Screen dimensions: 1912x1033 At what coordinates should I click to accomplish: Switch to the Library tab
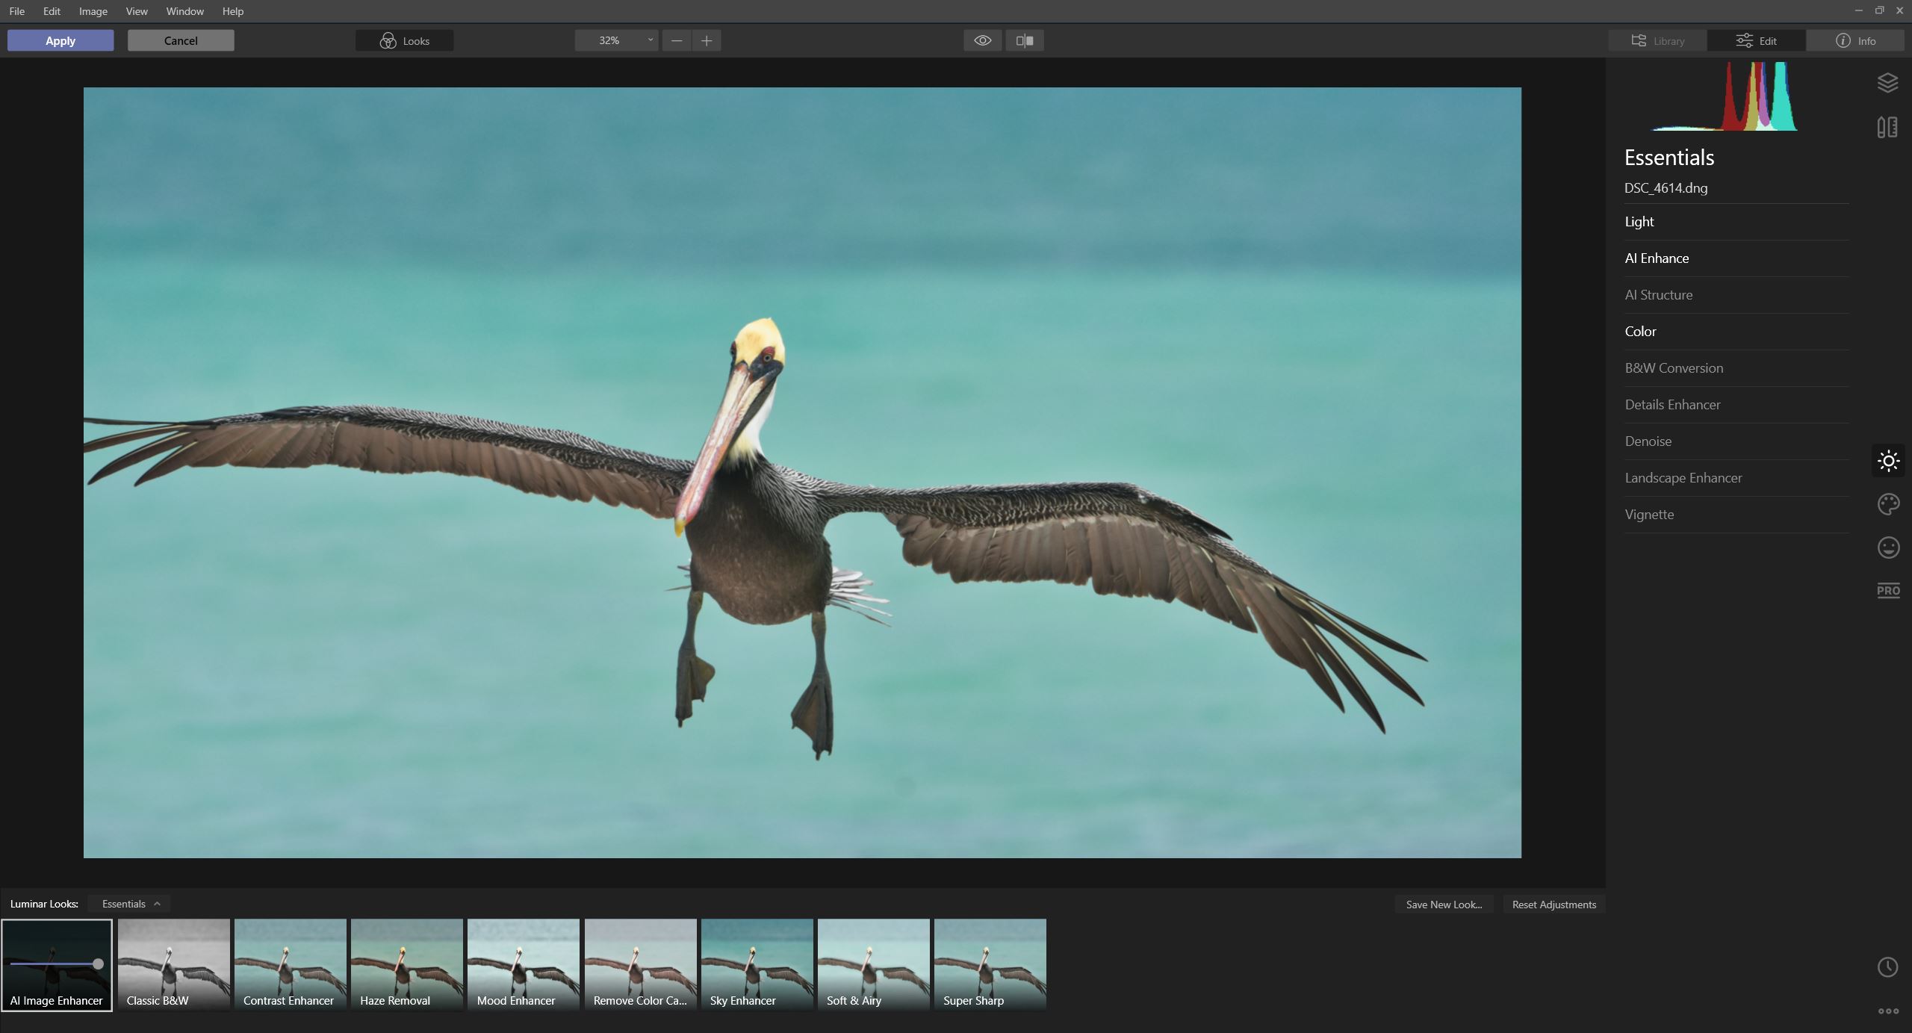click(x=1658, y=40)
